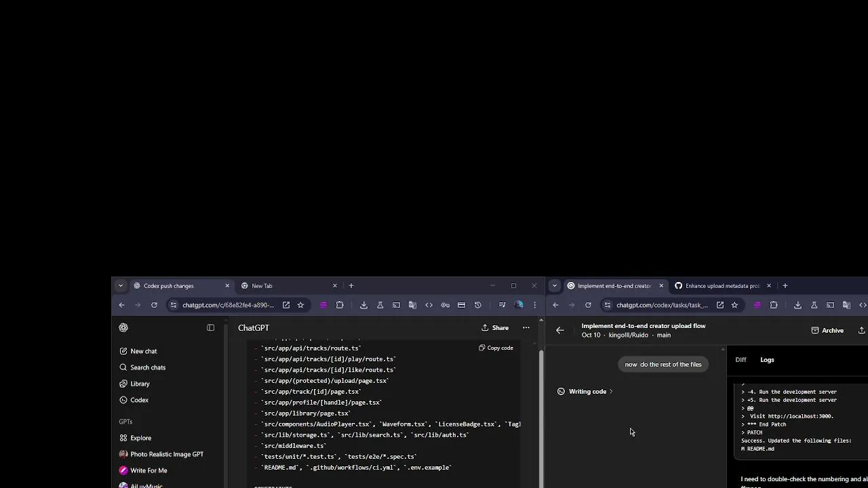Screen dimensions: 868x488
Task: Click the ChatGPT logo in sidebar
Action: point(123,327)
